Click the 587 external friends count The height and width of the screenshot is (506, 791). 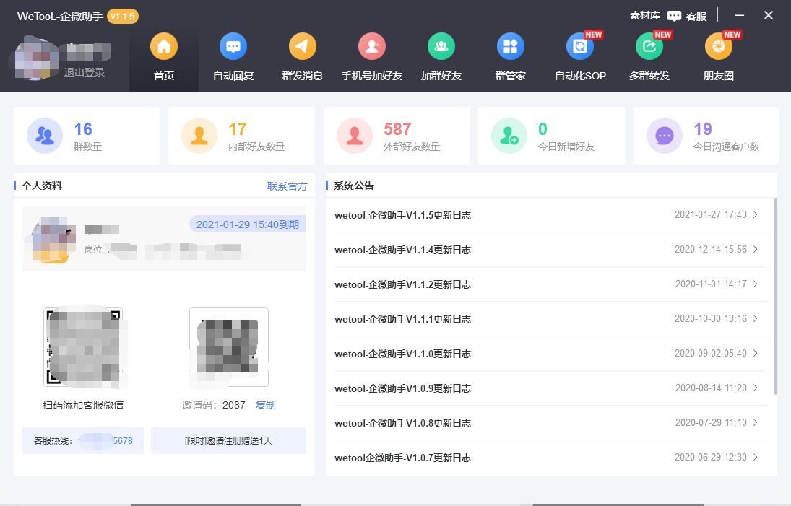pos(397,129)
